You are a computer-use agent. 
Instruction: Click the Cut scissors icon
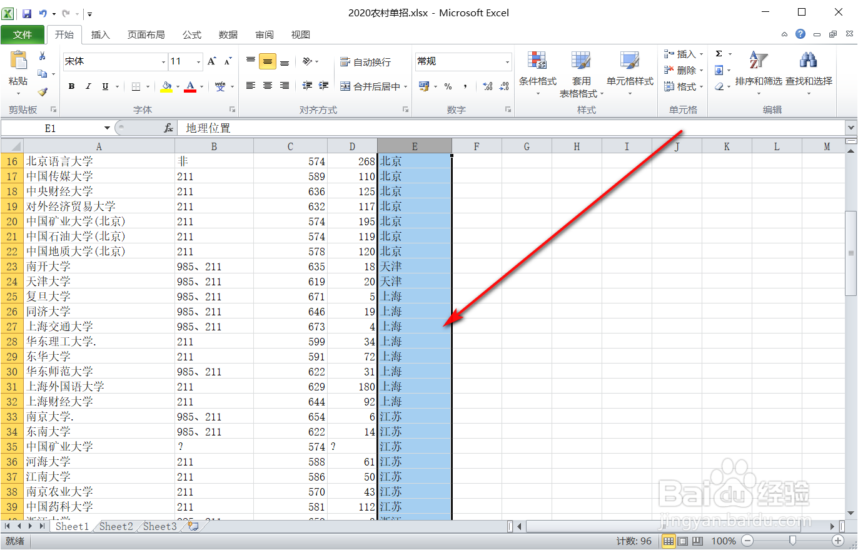click(43, 56)
